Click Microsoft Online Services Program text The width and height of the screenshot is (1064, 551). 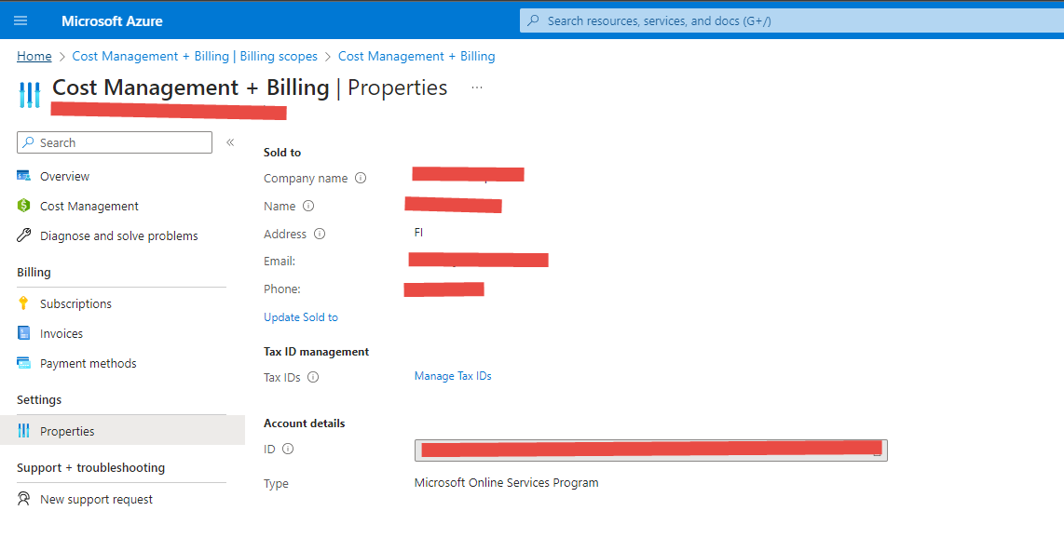[x=506, y=482]
